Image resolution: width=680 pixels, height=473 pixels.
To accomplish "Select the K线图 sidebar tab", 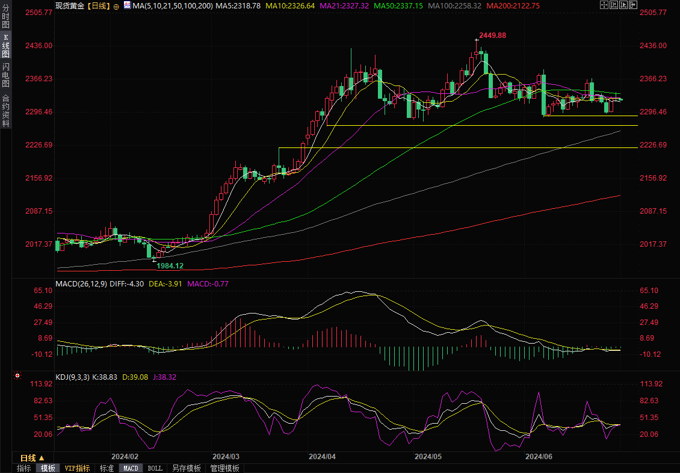I will tap(5, 46).
